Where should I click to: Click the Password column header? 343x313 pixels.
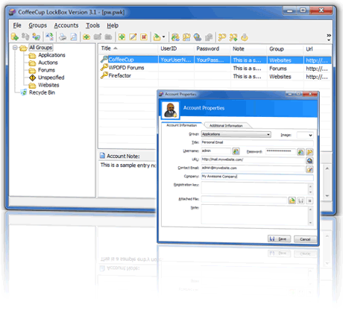click(x=212, y=48)
